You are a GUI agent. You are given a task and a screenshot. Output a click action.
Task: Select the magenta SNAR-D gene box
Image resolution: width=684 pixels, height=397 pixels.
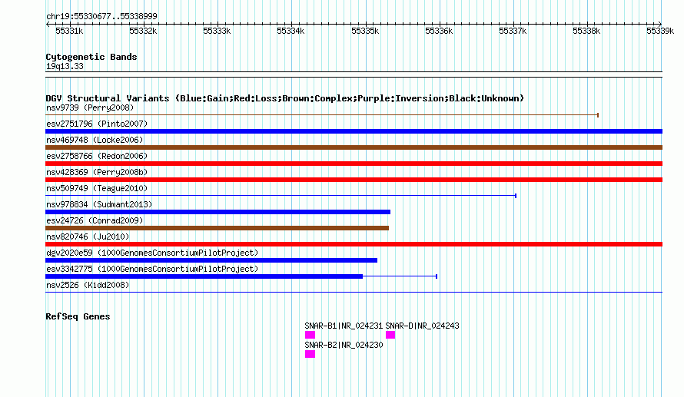click(x=390, y=335)
